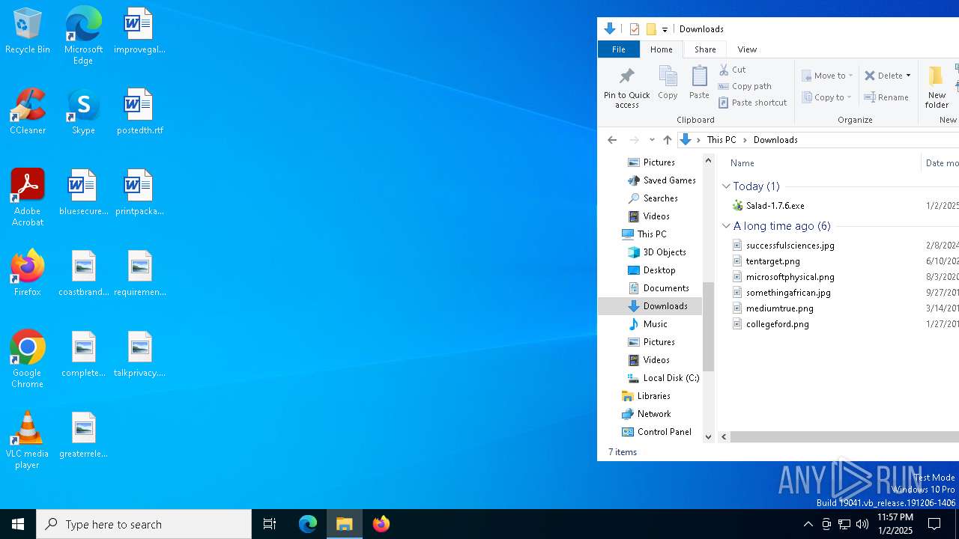
Task: Click the horizontal scrollbar left arrow
Action: [724, 436]
